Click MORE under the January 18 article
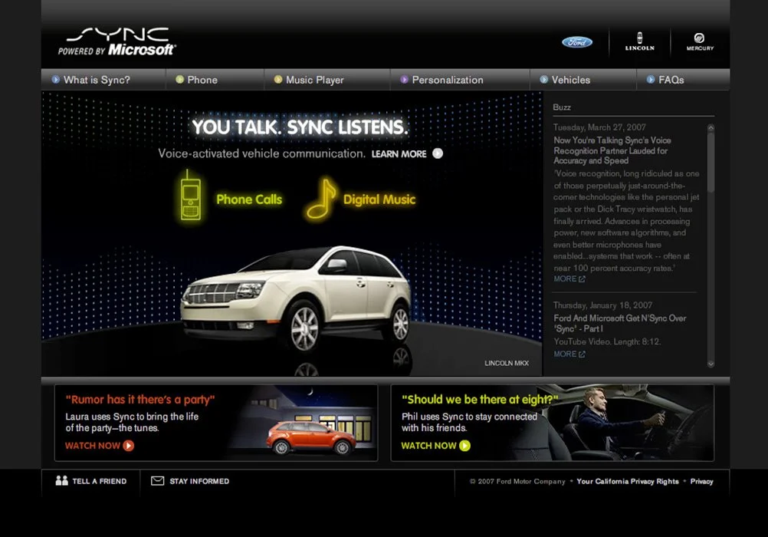Screen dimensions: 768x537 (565, 354)
